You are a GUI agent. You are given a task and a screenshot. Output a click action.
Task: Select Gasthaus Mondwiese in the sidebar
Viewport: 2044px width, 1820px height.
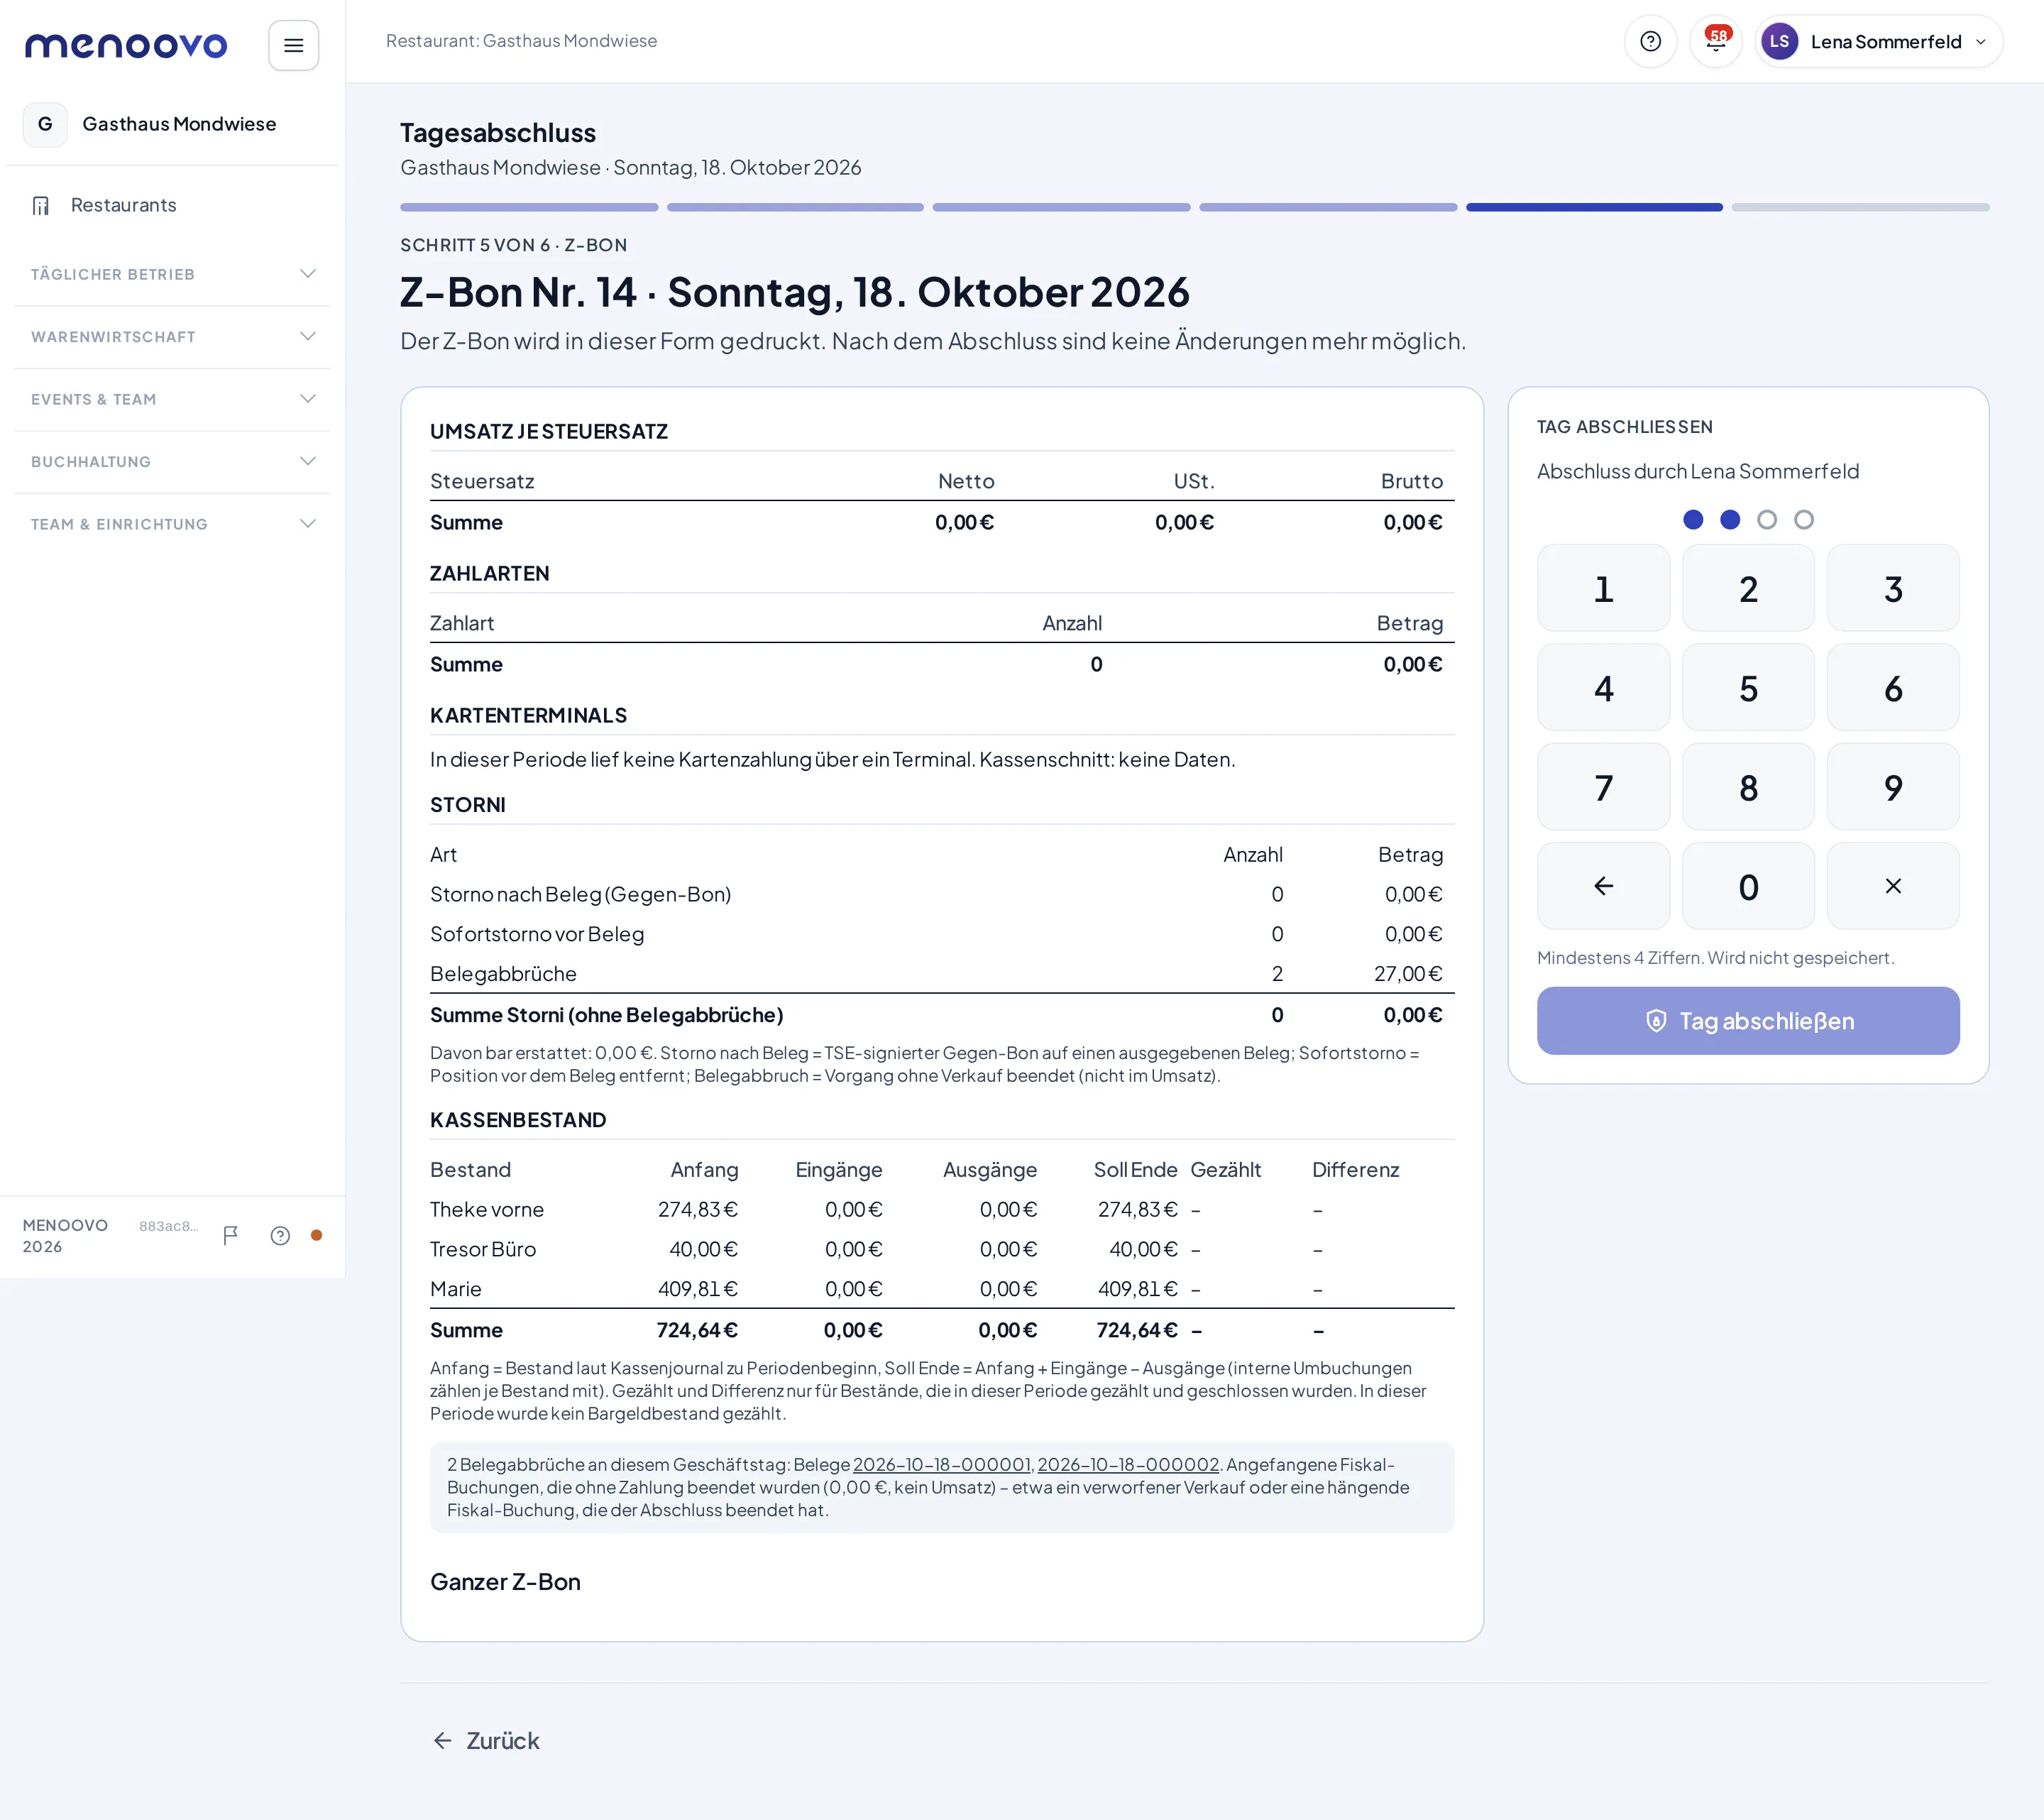[x=172, y=124]
